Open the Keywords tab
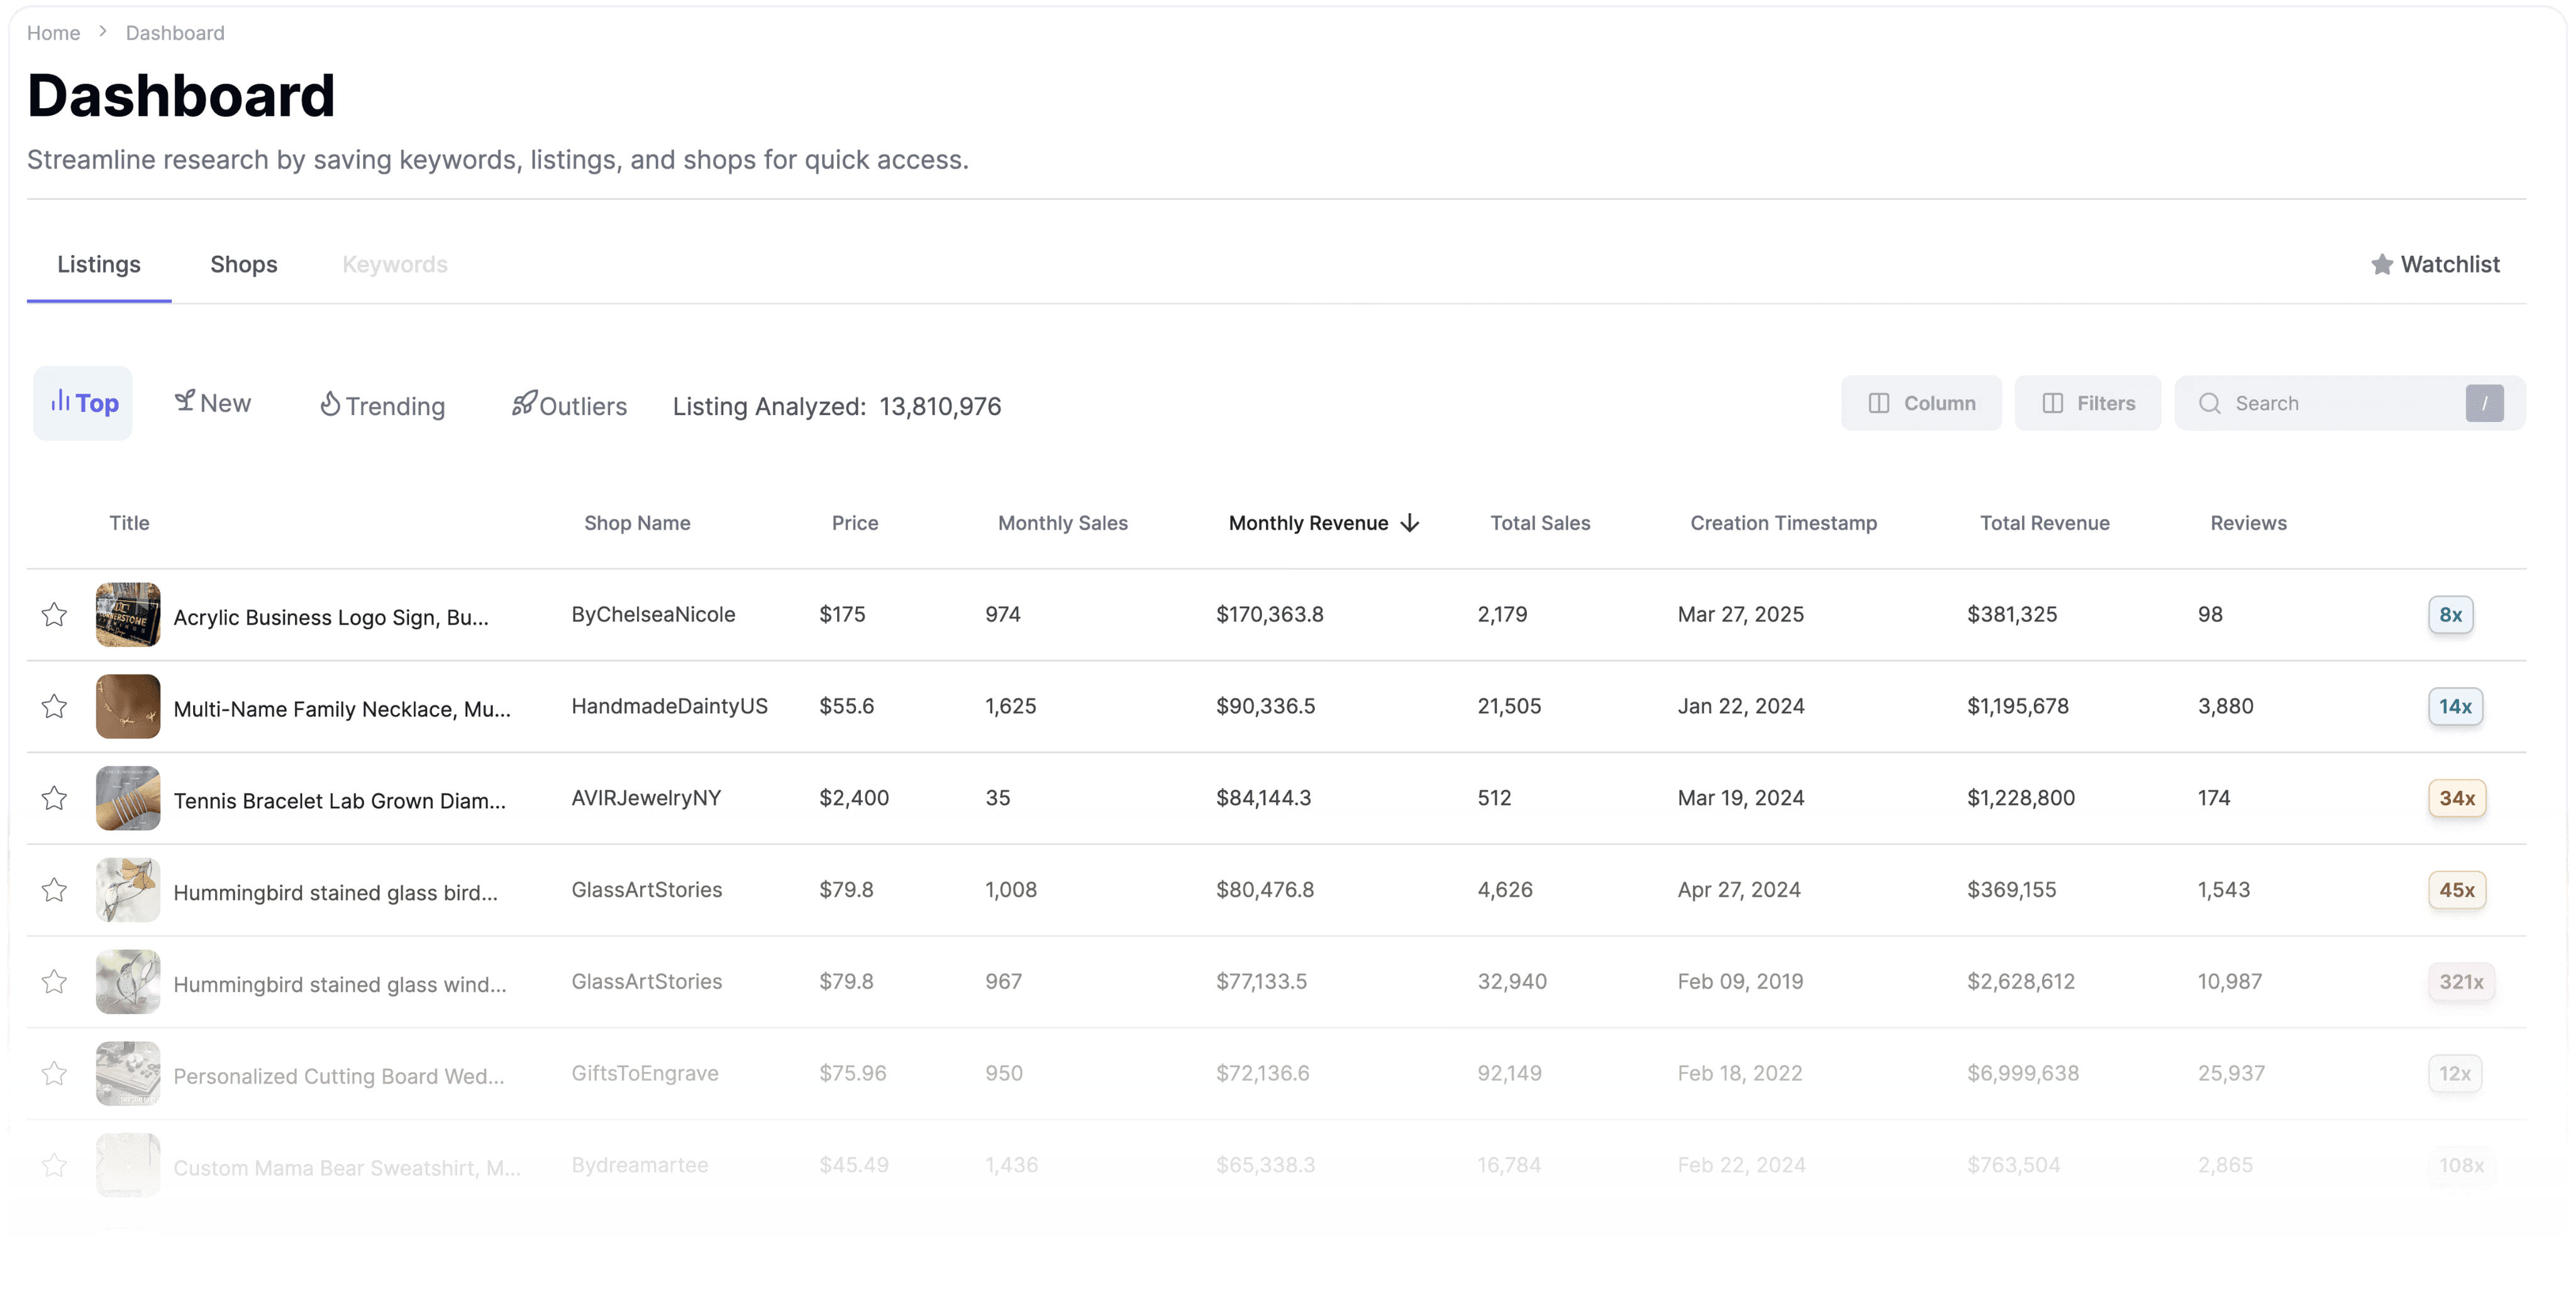 pyautogui.click(x=394, y=264)
